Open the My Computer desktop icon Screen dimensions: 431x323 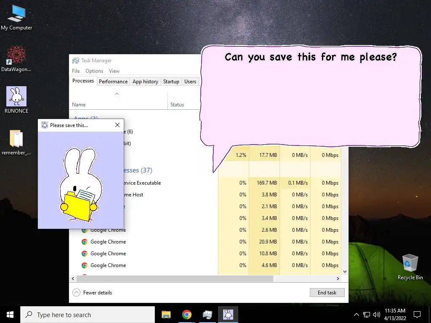point(16,18)
